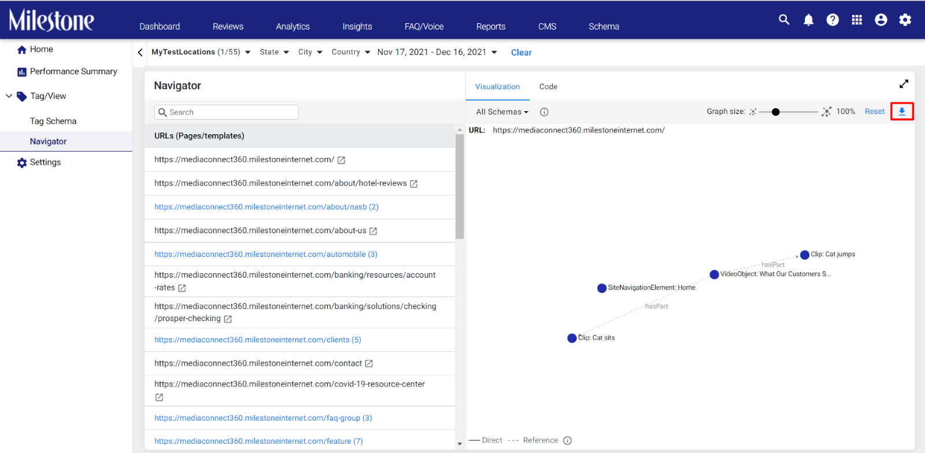Open the top bar settings gear
The height and width of the screenshot is (453, 925).
coord(905,20)
